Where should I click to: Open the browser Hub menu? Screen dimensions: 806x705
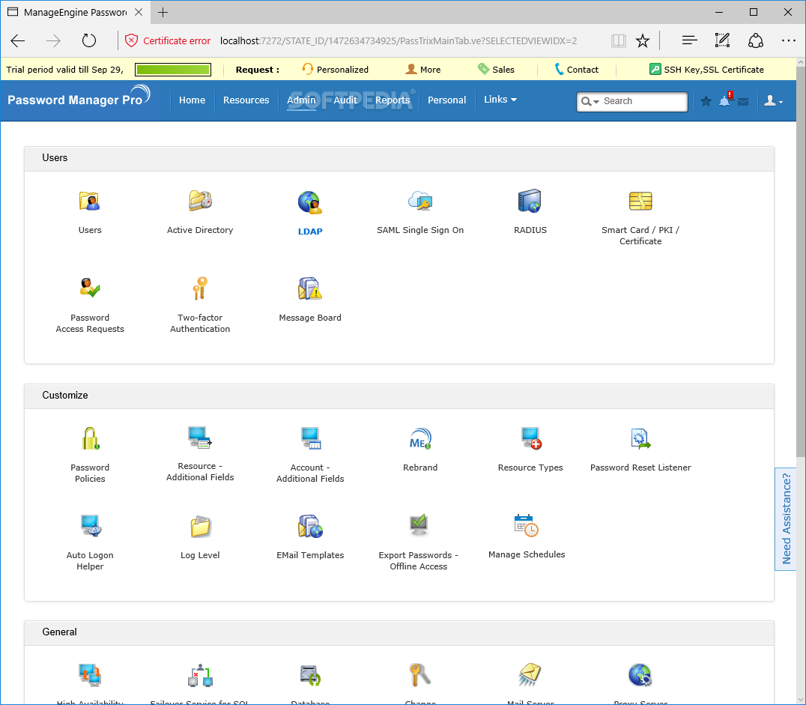pos(689,40)
